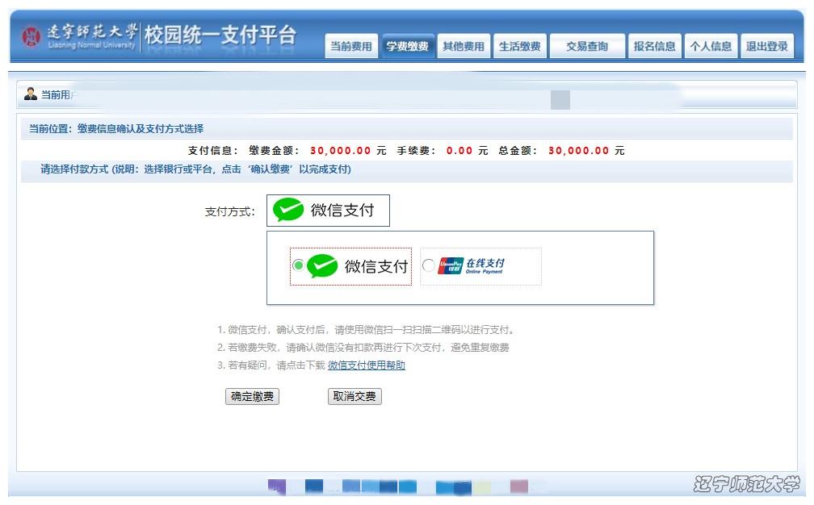This screenshot has width=814, height=505.
Task: Click the WeChat icon in the 支付方式 box
Action: [x=288, y=211]
